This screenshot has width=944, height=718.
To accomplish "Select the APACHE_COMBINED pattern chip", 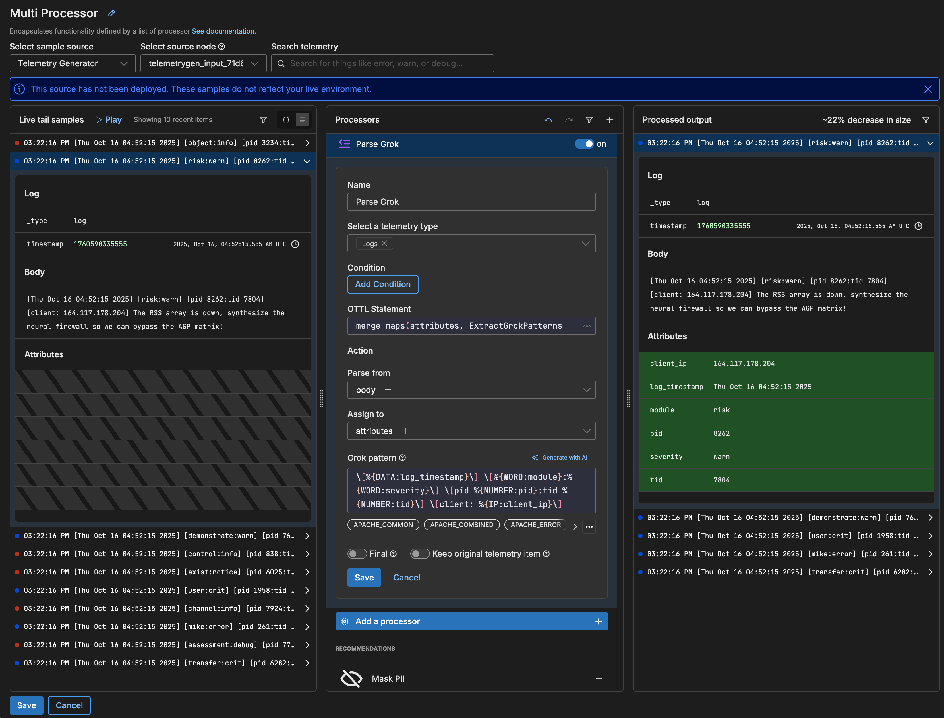I will pyautogui.click(x=461, y=525).
